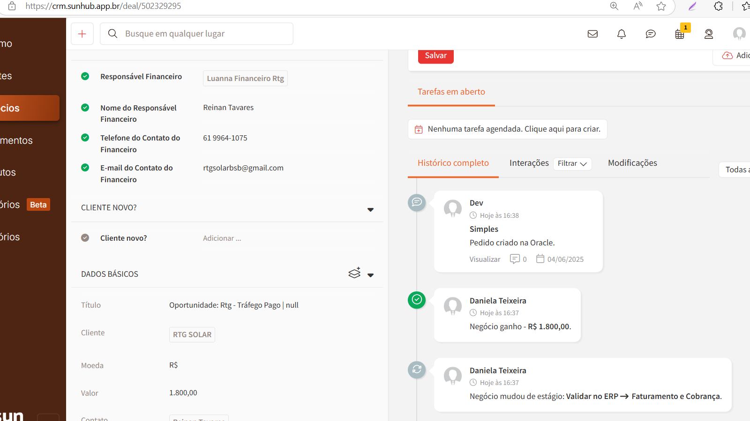Collapse the CLIENTE NOVO? section

pyautogui.click(x=370, y=209)
